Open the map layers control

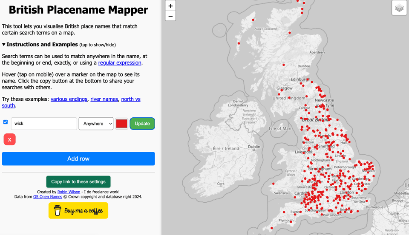point(399,8)
